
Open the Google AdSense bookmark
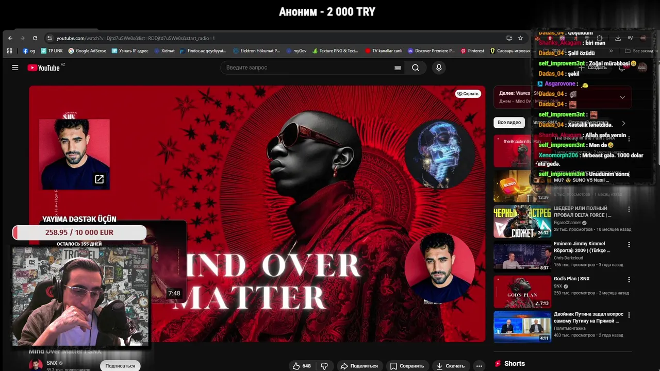pyautogui.click(x=87, y=51)
